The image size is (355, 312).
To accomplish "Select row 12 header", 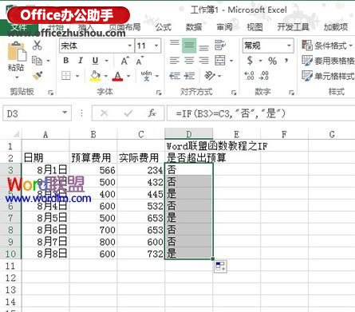I will tap(10, 278).
